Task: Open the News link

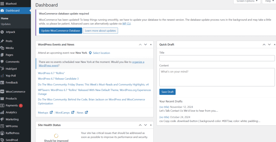Action: point(80,113)
